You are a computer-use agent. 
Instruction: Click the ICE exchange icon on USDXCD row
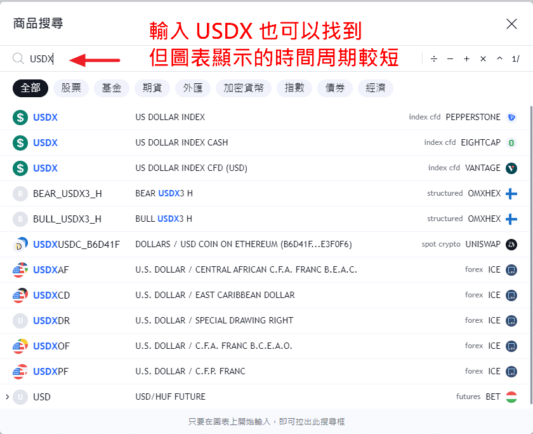[511, 295]
